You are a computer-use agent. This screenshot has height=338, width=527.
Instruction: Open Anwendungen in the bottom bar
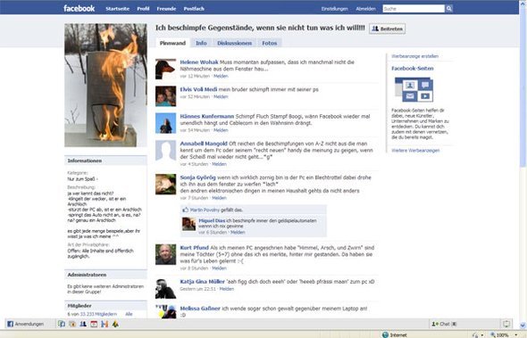[x=26, y=324]
